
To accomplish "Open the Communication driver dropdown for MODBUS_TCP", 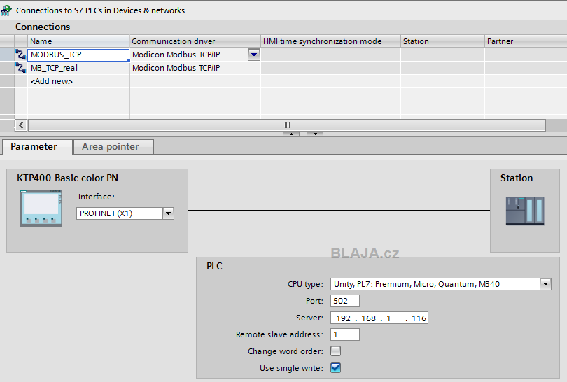I will [x=254, y=55].
